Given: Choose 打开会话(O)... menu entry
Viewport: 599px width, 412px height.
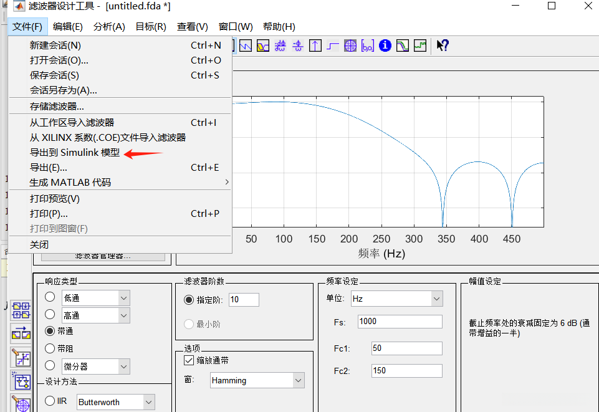Looking at the screenshot, I should 120,60.
